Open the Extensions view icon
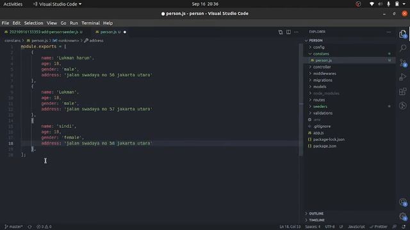The image size is (410, 230). click(x=403, y=91)
